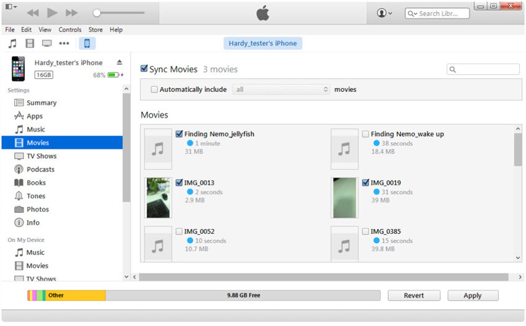Screen dimensions: 526x326
Task: Open the Music library icon in toolbar
Action: [12, 43]
